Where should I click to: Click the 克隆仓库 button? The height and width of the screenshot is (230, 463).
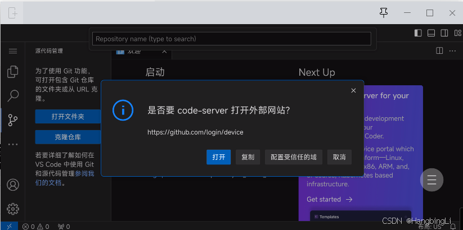pyautogui.click(x=68, y=137)
